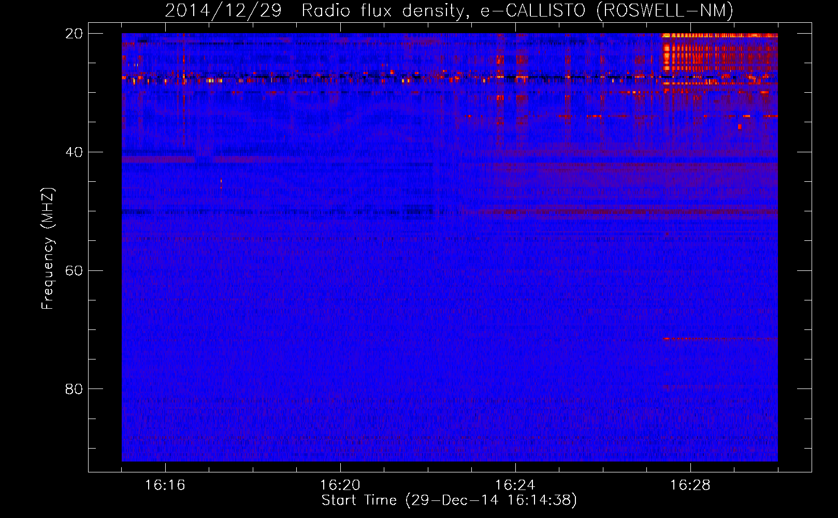Click the "Start Time (29-Dec-14 16:14:38)" label
Screen dimensions: 838x518
(x=449, y=500)
